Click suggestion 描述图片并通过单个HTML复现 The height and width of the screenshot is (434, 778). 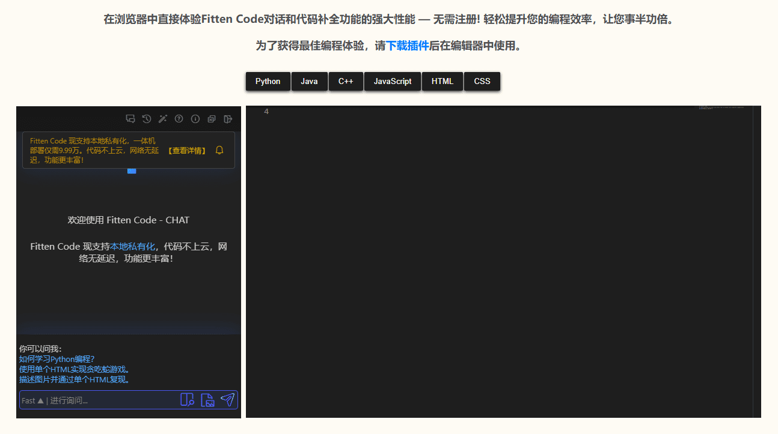pos(75,379)
